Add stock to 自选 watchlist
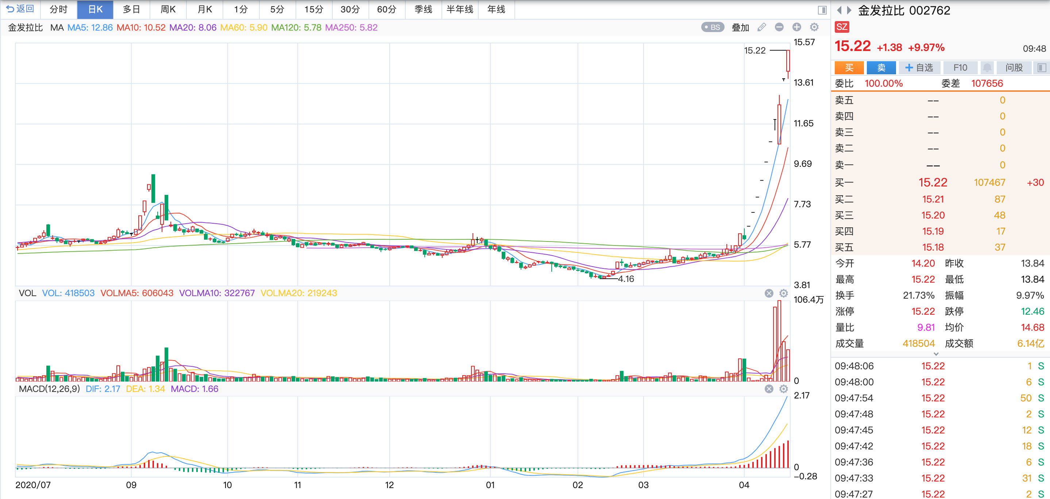The height and width of the screenshot is (499, 1050). pyautogui.click(x=919, y=67)
